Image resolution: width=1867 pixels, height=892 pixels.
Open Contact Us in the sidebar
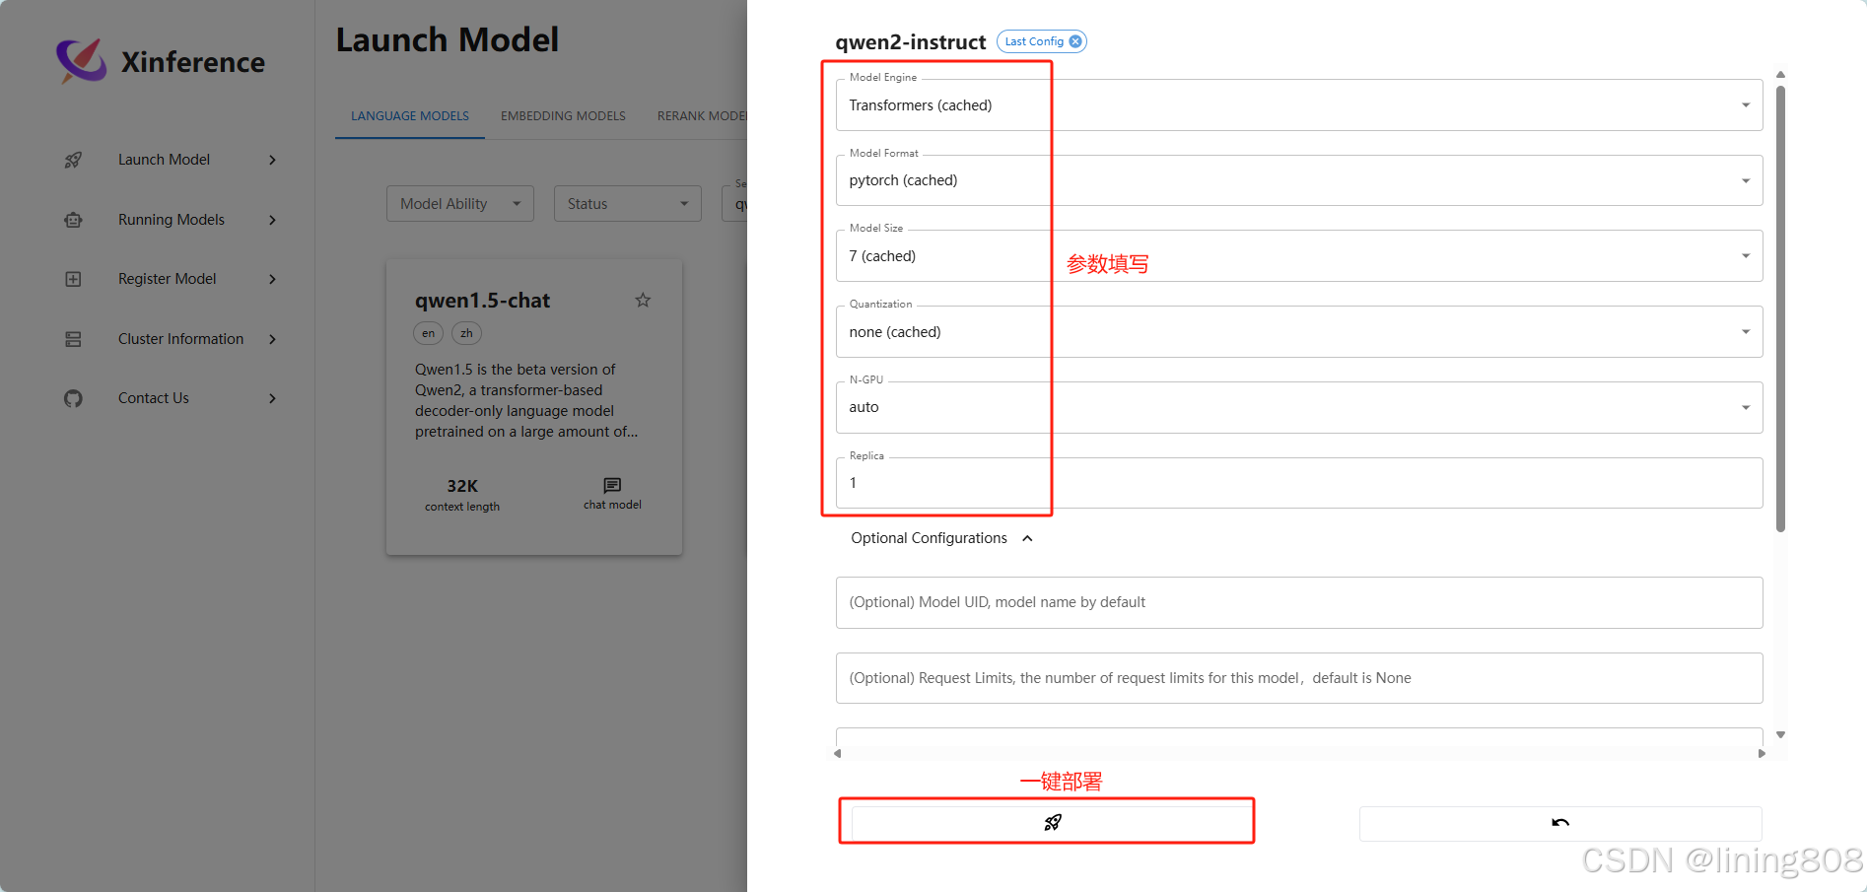tap(154, 398)
